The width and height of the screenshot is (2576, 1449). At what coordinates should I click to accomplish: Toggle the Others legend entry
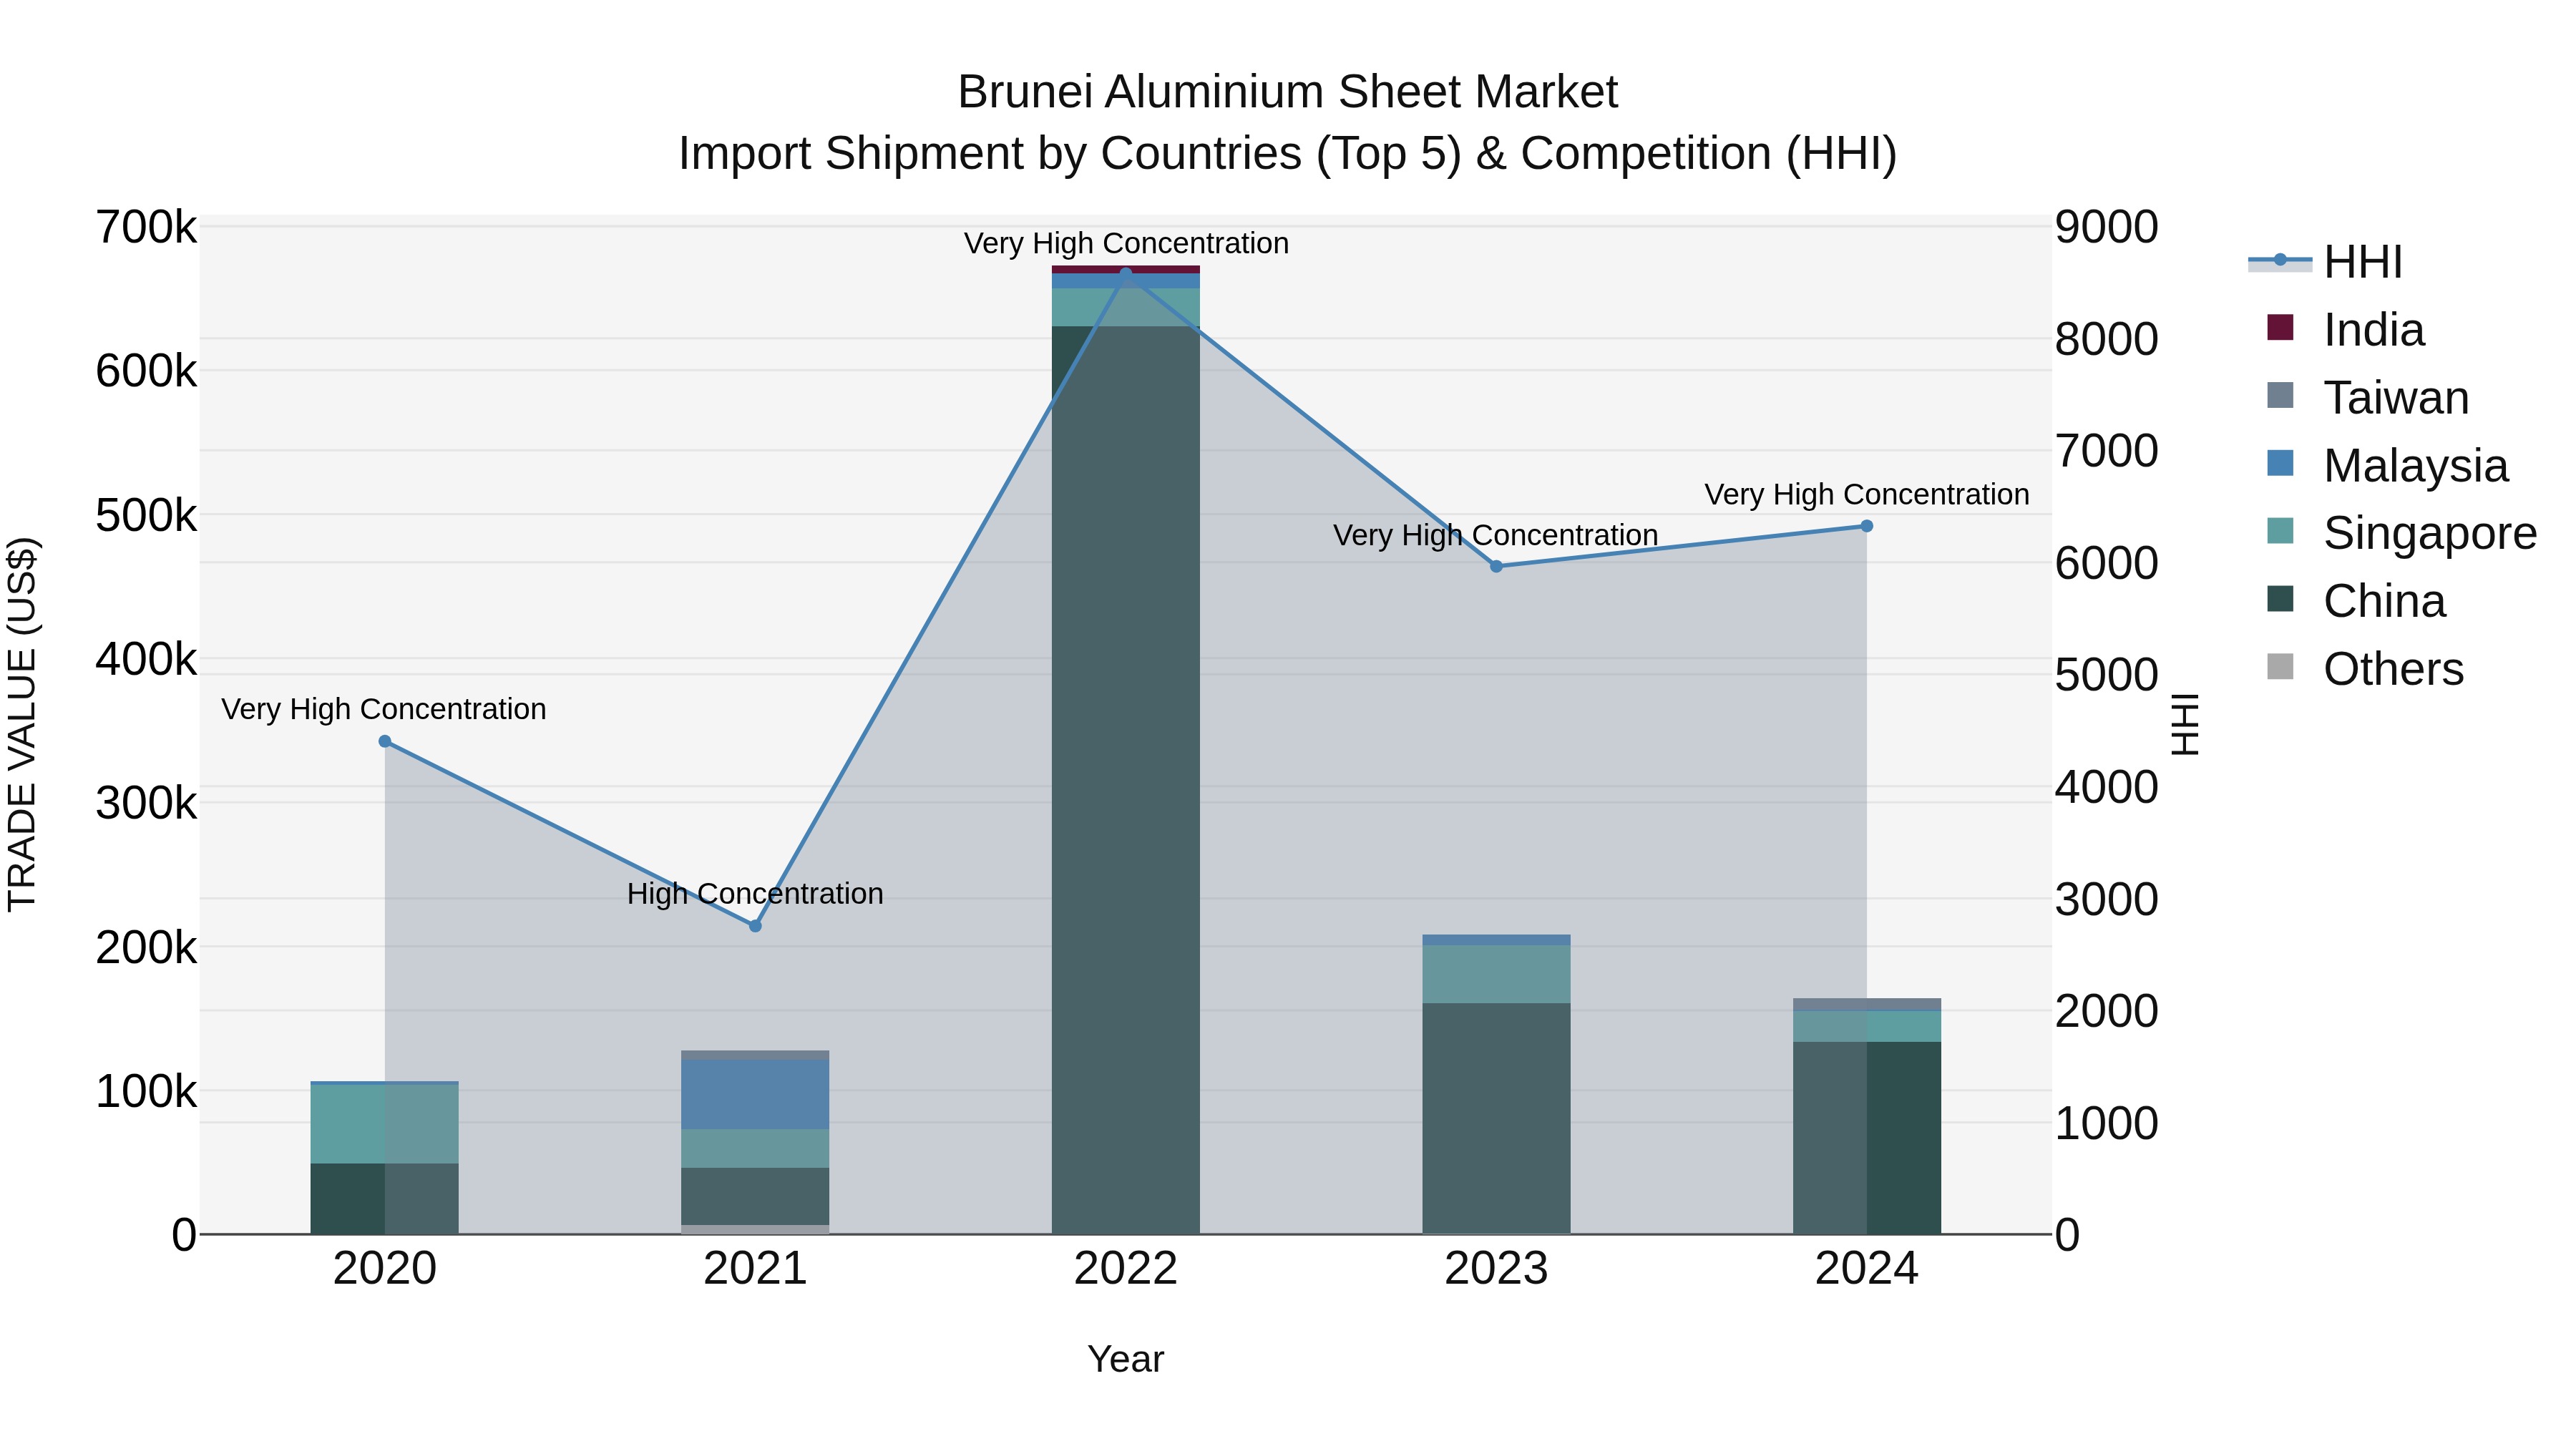click(x=2365, y=669)
